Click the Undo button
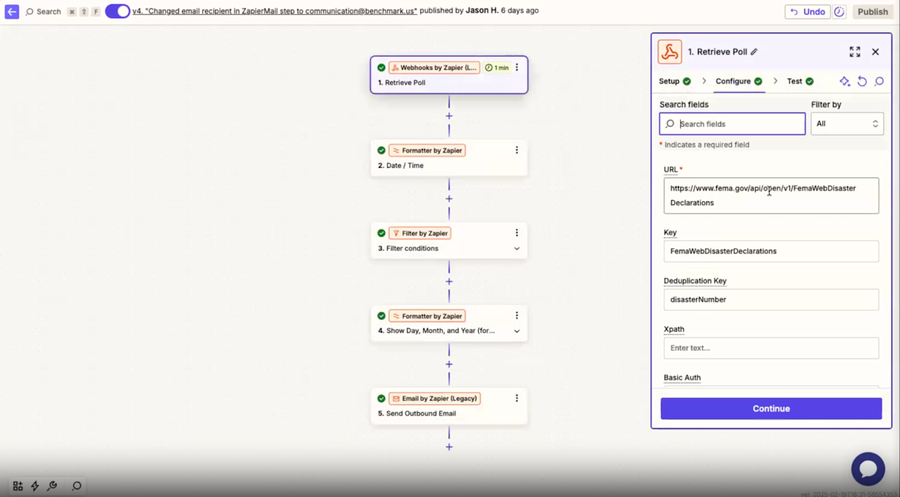 (x=807, y=12)
